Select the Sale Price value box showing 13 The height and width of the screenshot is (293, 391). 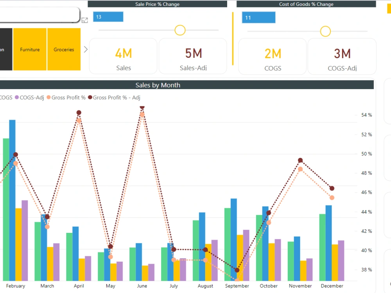point(108,16)
